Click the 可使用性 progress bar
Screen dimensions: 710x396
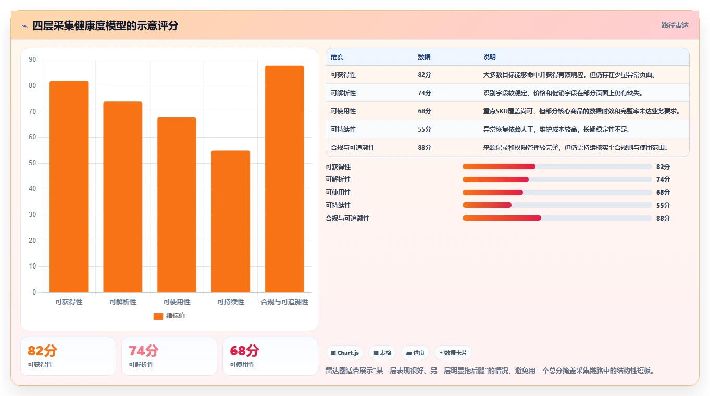pyautogui.click(x=557, y=193)
